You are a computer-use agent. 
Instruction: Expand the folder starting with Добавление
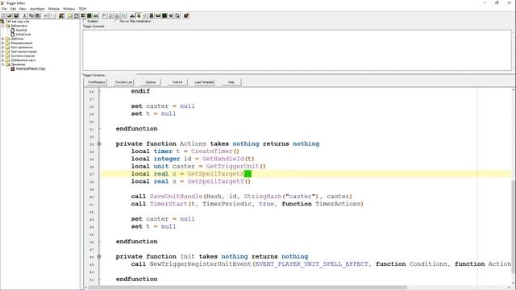click(x=3, y=60)
